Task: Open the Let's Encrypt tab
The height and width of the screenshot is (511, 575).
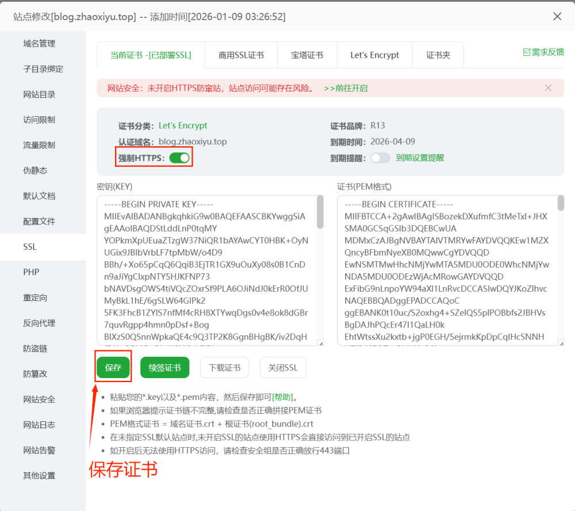Action: [x=374, y=55]
